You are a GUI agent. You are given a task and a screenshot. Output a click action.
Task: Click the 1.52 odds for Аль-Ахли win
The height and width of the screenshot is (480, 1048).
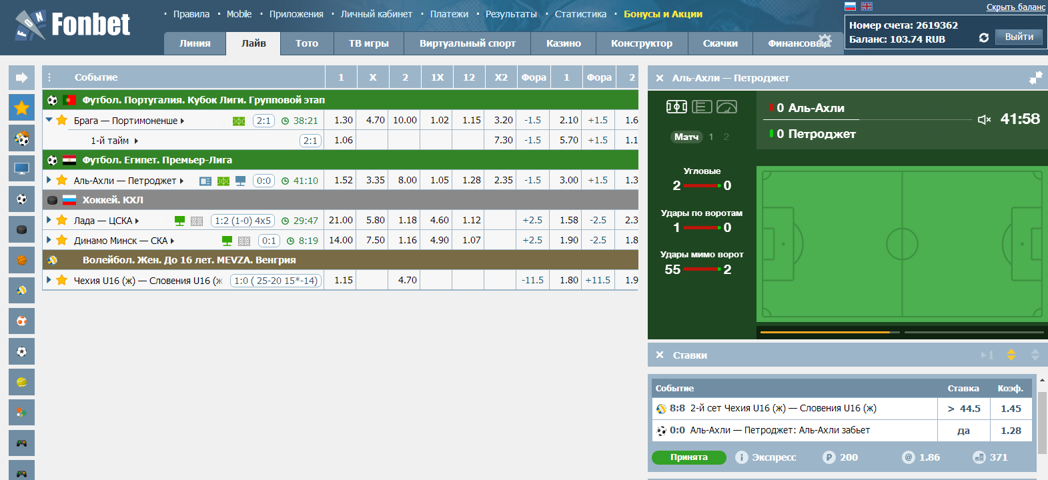point(344,180)
